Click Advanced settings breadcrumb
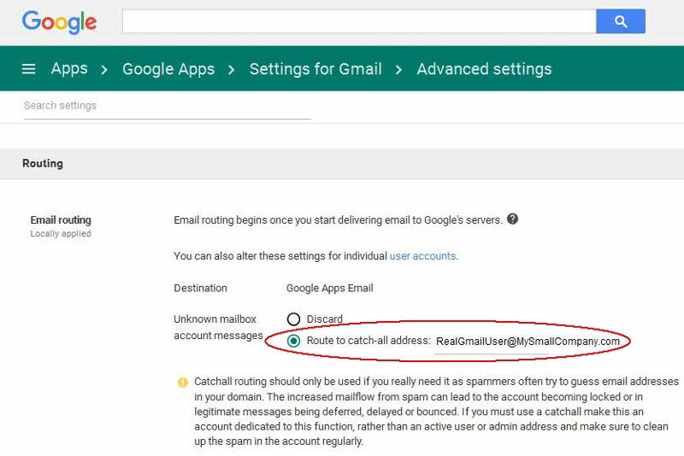 tap(484, 69)
